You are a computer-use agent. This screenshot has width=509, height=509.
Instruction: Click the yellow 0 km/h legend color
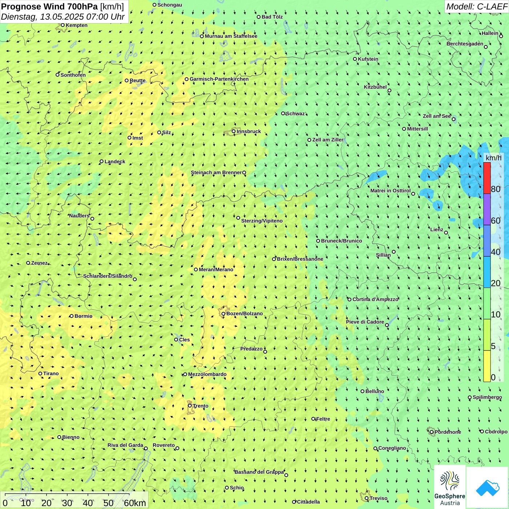pyautogui.click(x=487, y=366)
